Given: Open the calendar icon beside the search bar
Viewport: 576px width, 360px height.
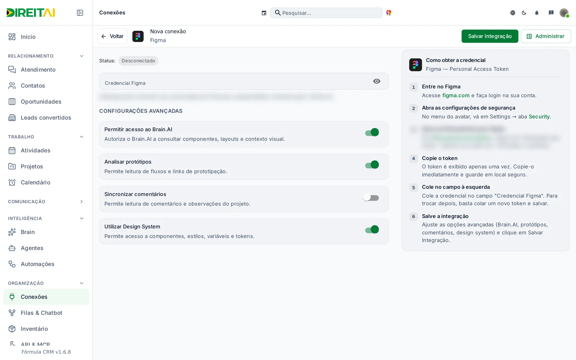Looking at the screenshot, I should point(264,13).
